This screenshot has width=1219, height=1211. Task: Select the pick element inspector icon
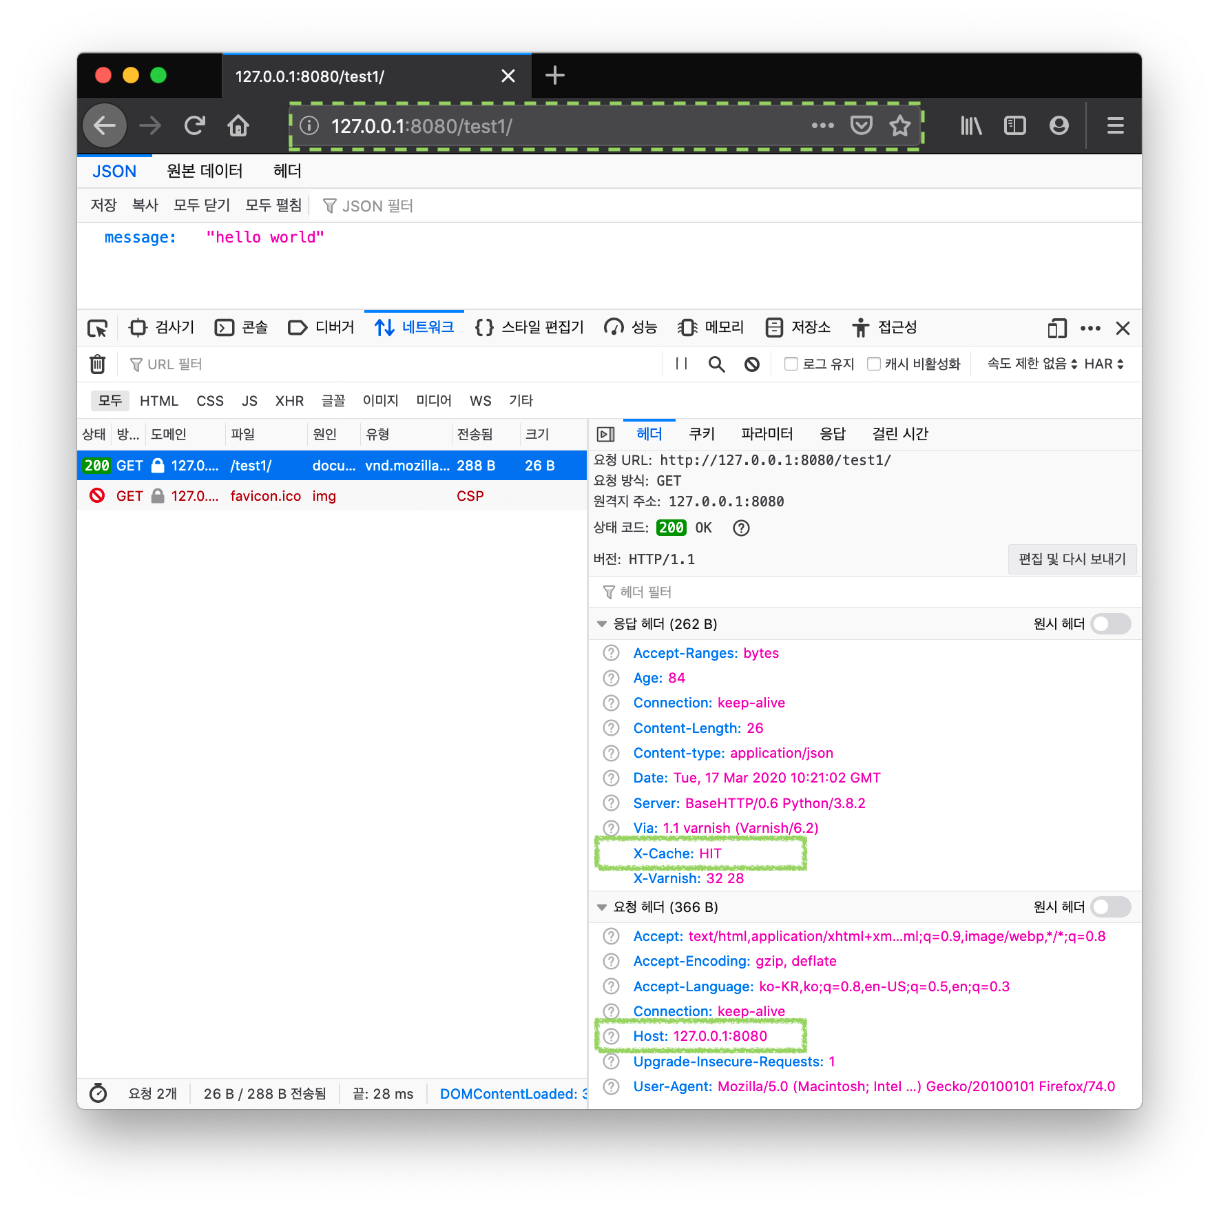click(x=98, y=328)
